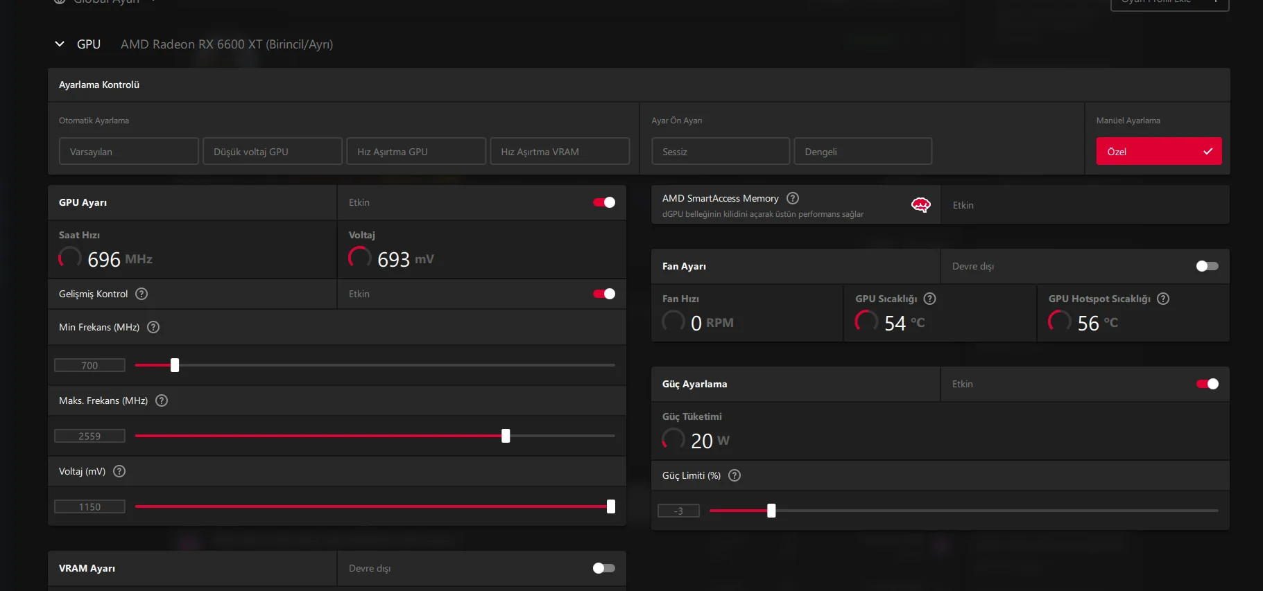Click the 20 W power consumption reading
Image resolution: width=1263 pixels, height=591 pixels.
click(x=710, y=441)
